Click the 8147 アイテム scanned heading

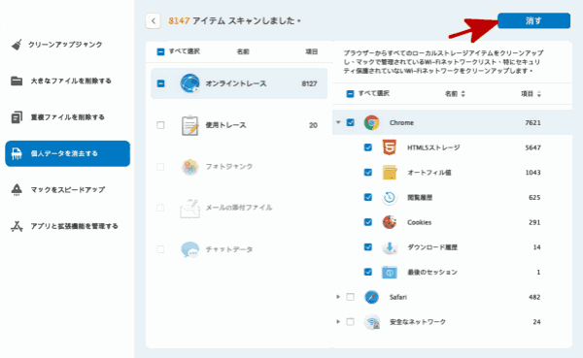tap(234, 20)
